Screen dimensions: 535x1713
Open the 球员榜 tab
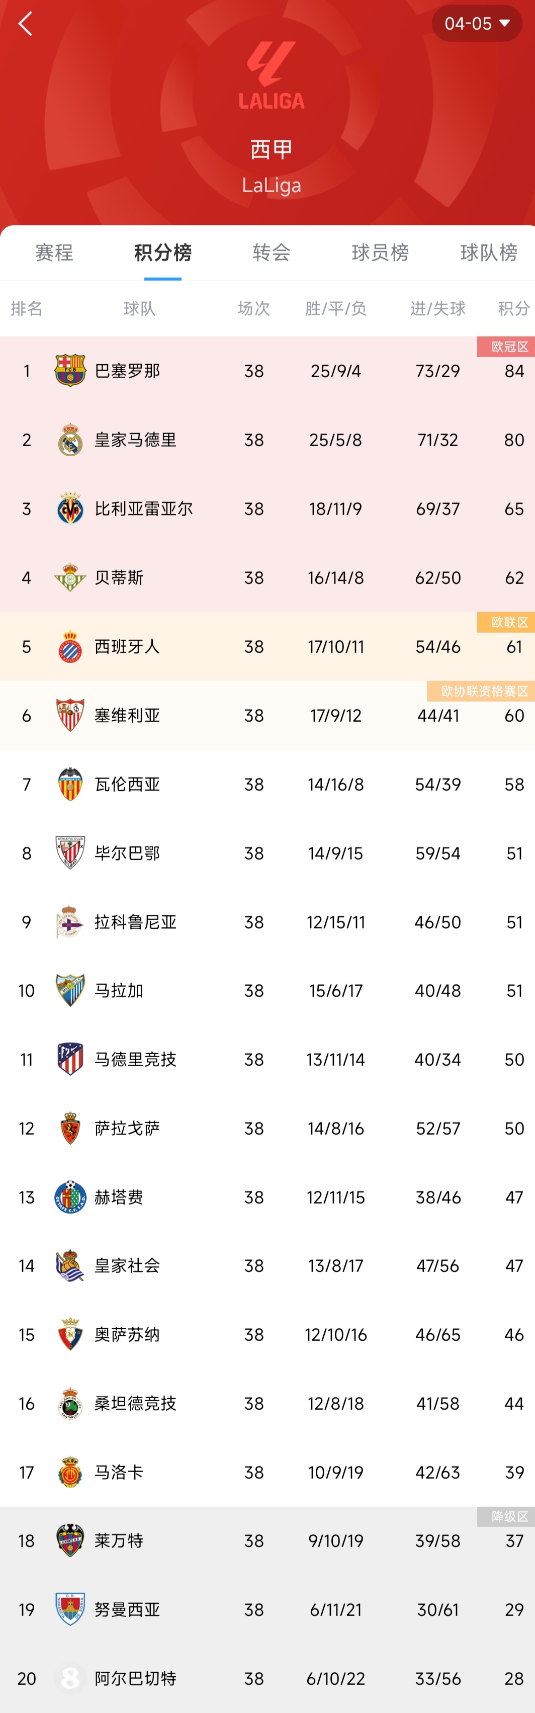tap(380, 252)
